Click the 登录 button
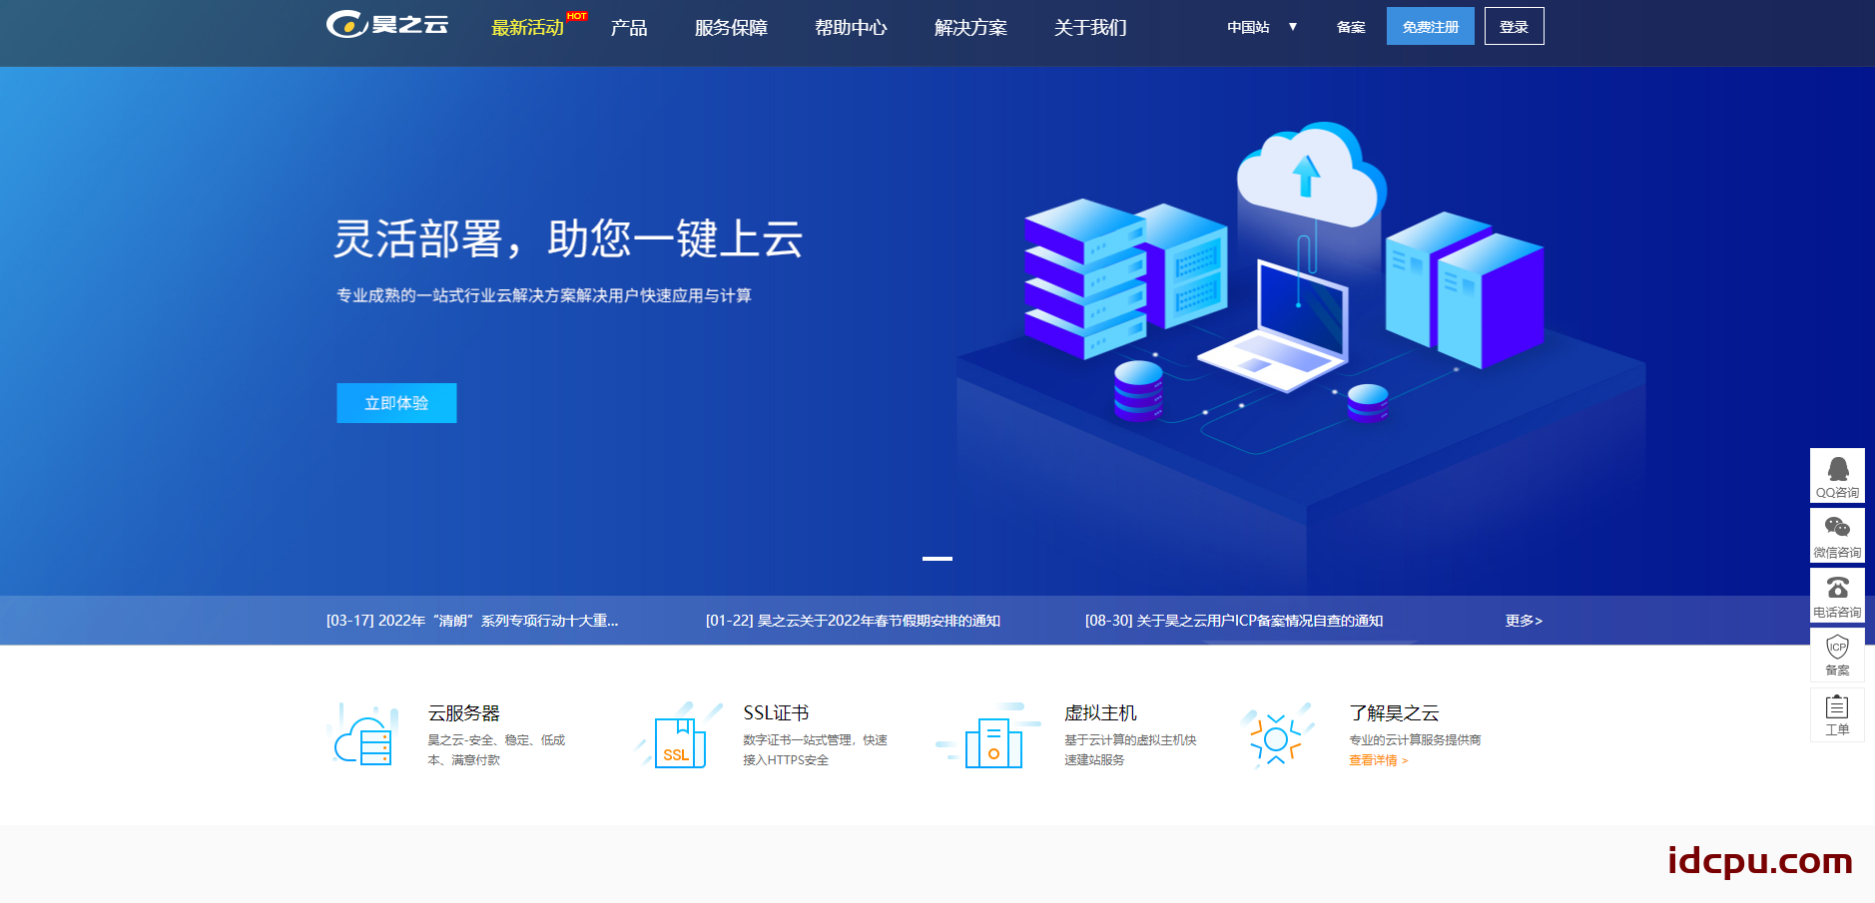 coord(1515,26)
